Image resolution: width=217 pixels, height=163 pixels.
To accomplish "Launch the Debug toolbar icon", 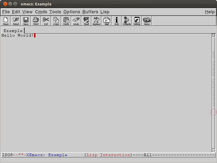I will tap(137, 21).
